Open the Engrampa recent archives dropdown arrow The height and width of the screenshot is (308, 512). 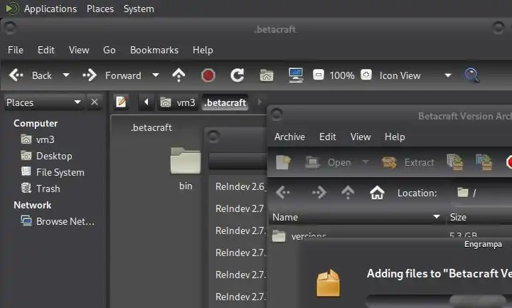click(366, 161)
